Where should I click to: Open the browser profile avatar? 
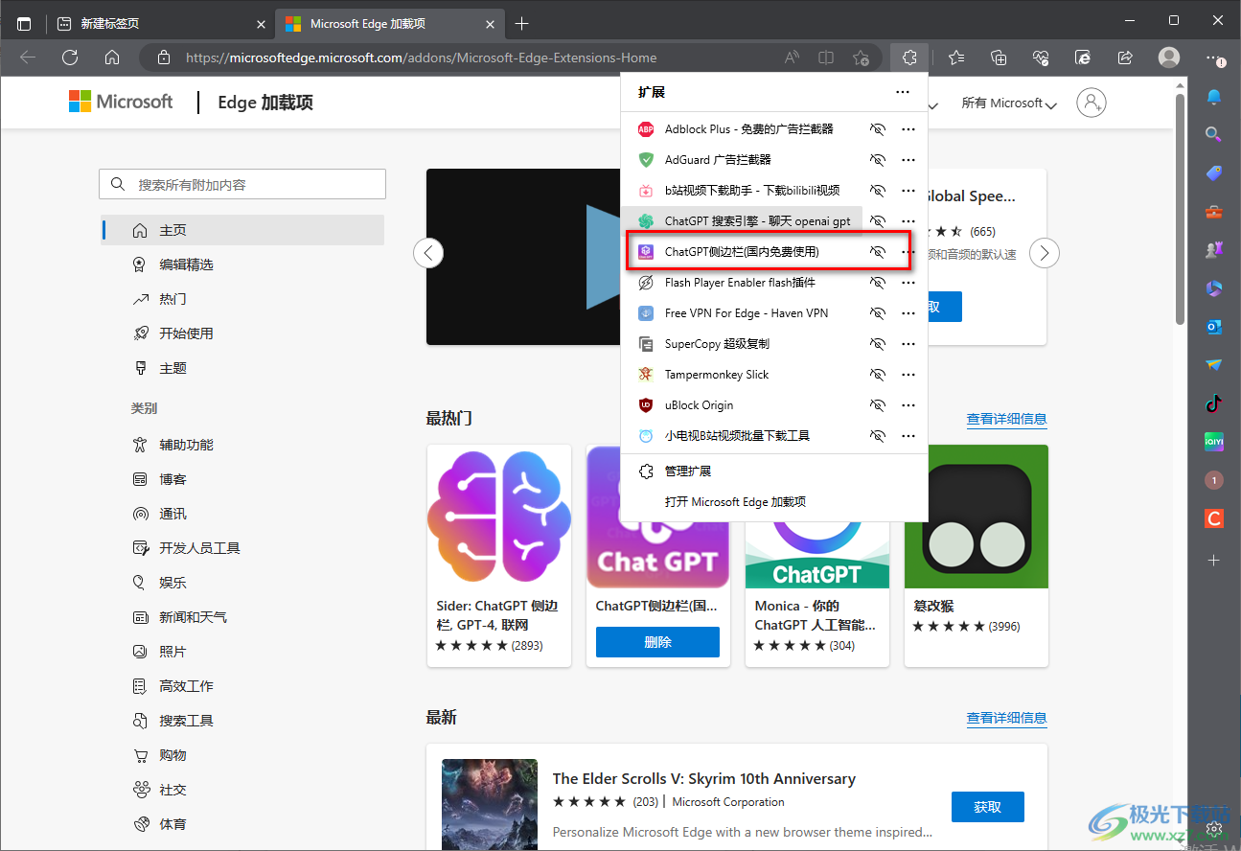point(1169,57)
